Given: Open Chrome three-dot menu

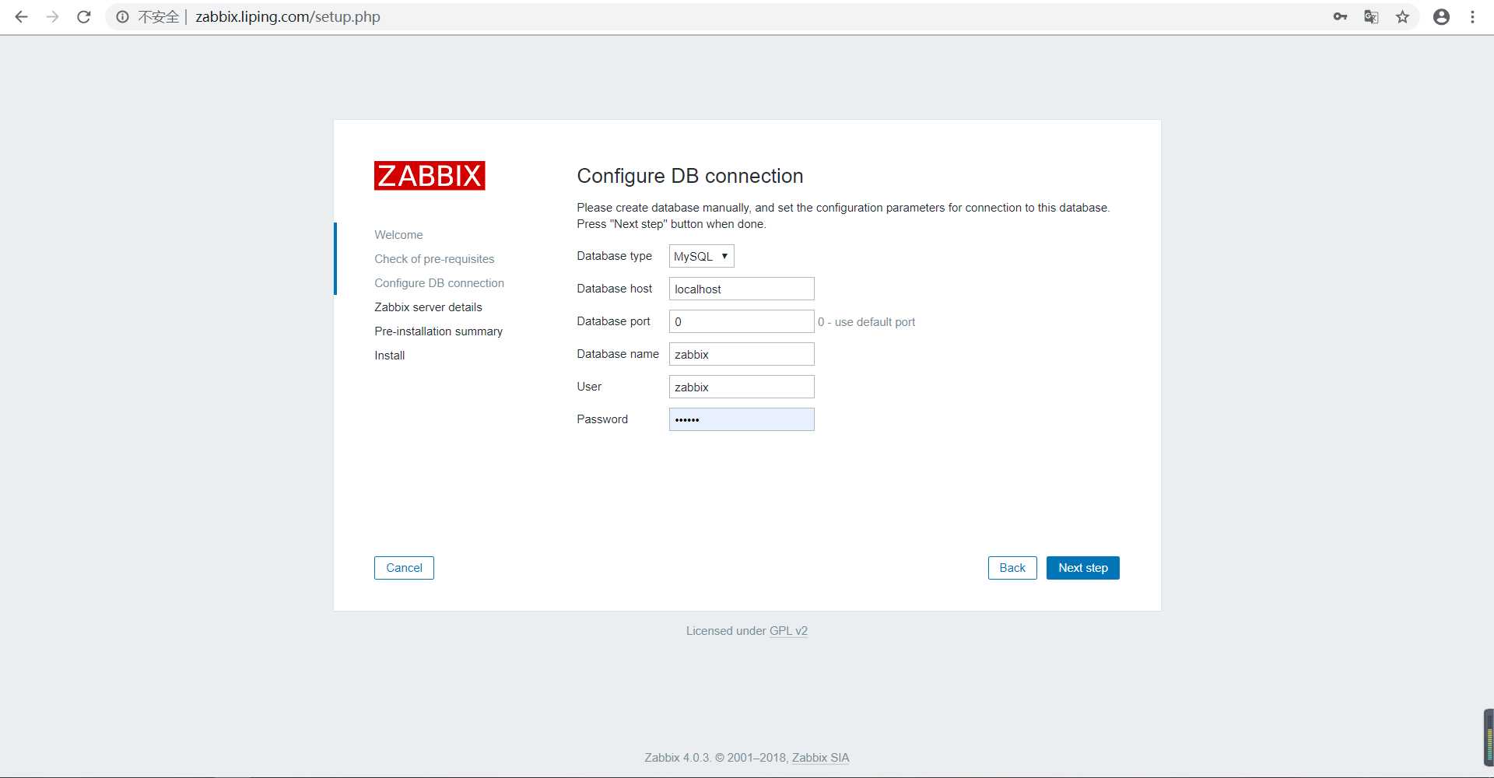Looking at the screenshot, I should [x=1472, y=16].
